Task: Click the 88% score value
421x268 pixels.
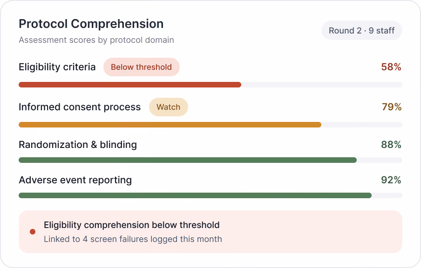Action: click(x=391, y=145)
